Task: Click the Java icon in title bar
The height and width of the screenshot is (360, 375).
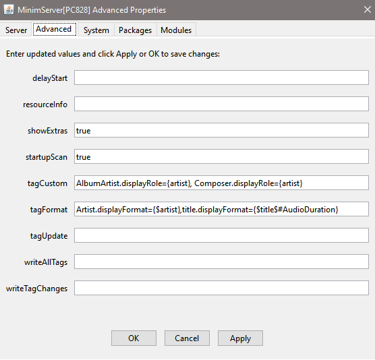Action: click(9, 10)
